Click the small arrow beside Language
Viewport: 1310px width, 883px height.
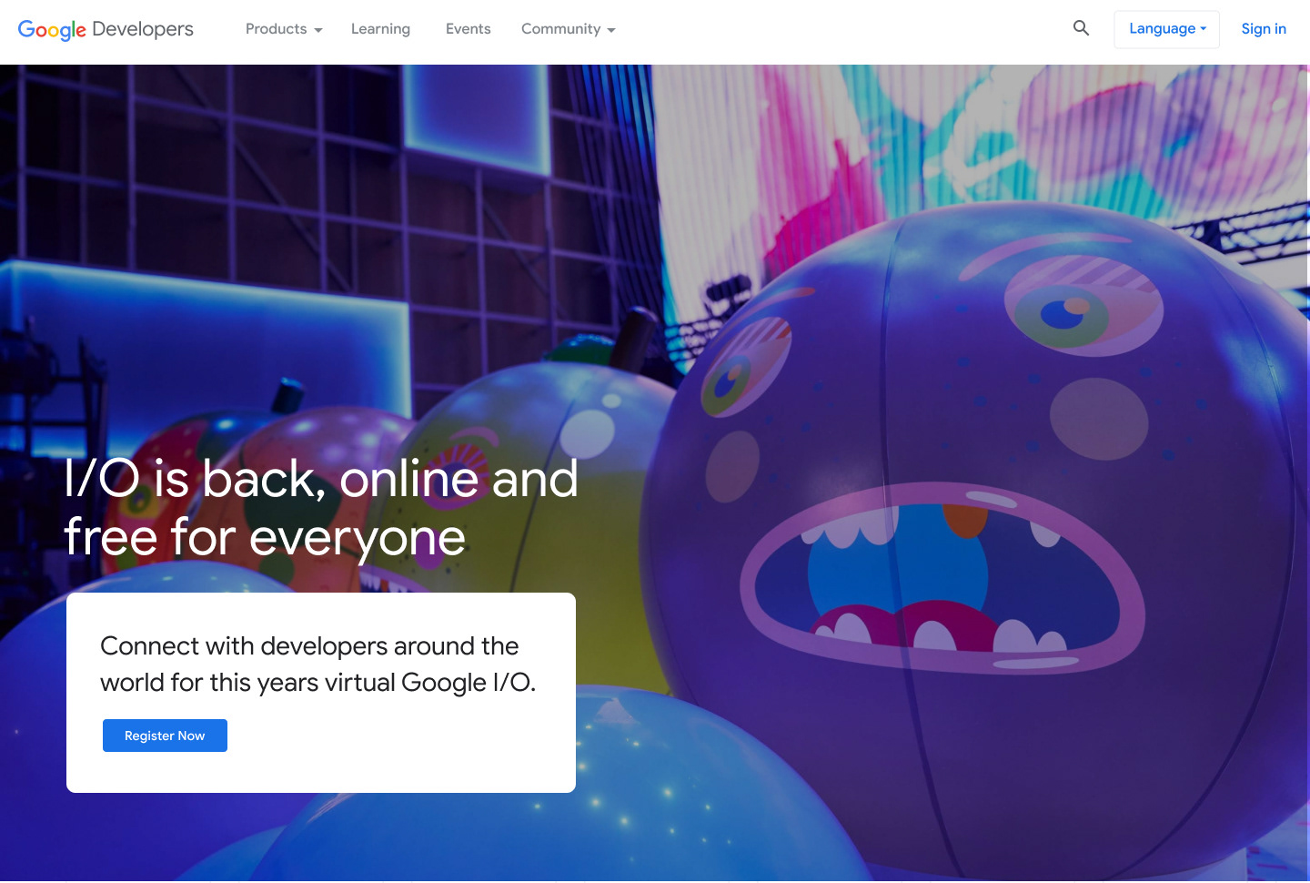point(1203,29)
